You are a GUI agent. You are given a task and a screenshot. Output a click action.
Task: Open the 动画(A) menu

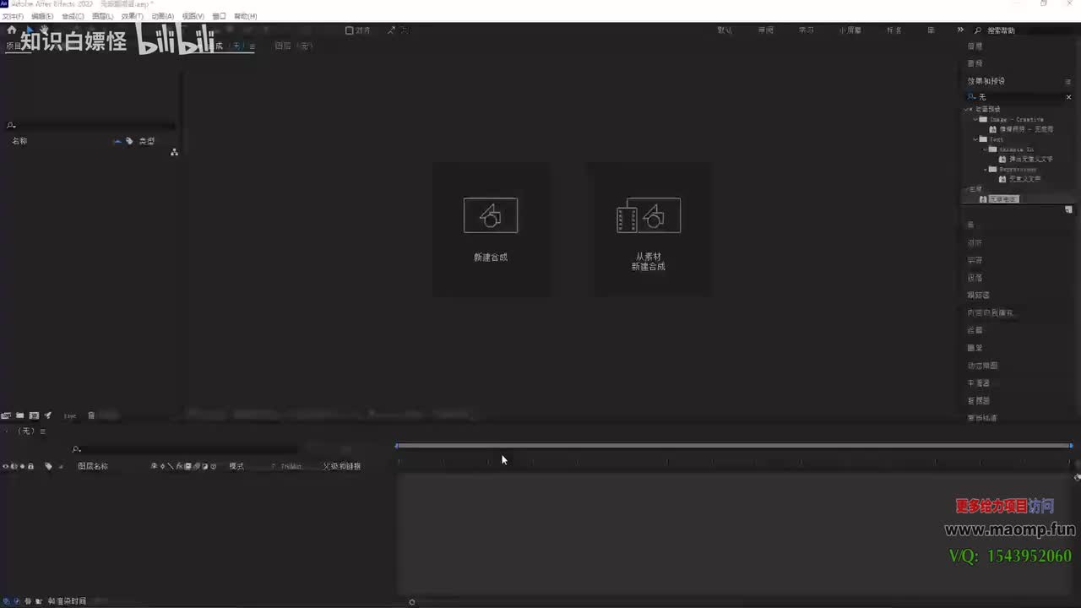pyautogui.click(x=162, y=16)
